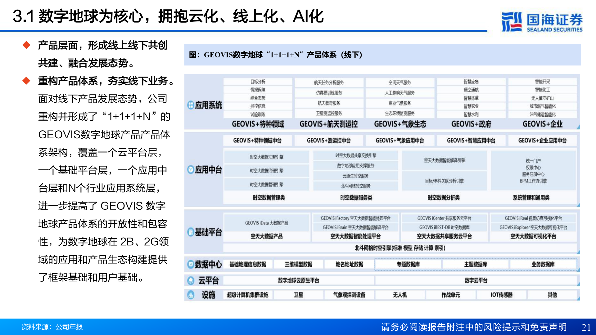The width and height of the screenshot is (596, 335).
Task: Click the 时空大数据汇聚引擎 box
Action: click(267, 157)
